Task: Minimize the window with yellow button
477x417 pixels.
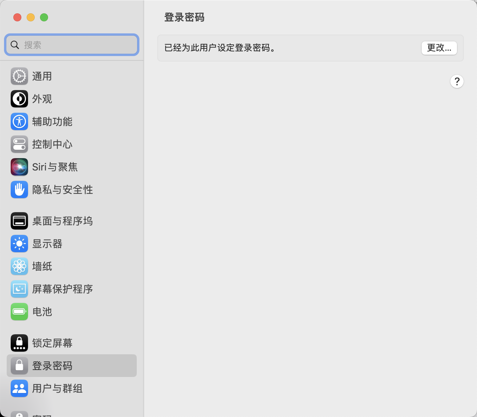Action: pos(31,17)
